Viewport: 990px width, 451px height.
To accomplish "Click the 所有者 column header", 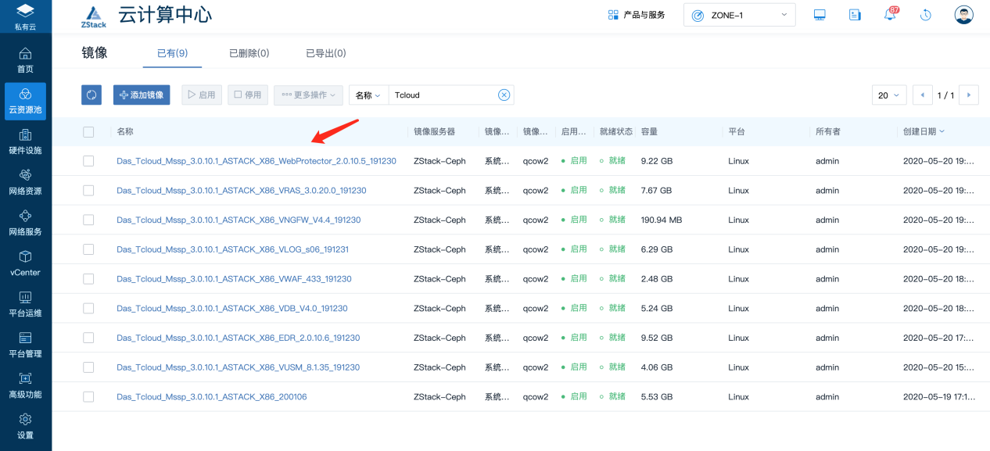I will 828,132.
